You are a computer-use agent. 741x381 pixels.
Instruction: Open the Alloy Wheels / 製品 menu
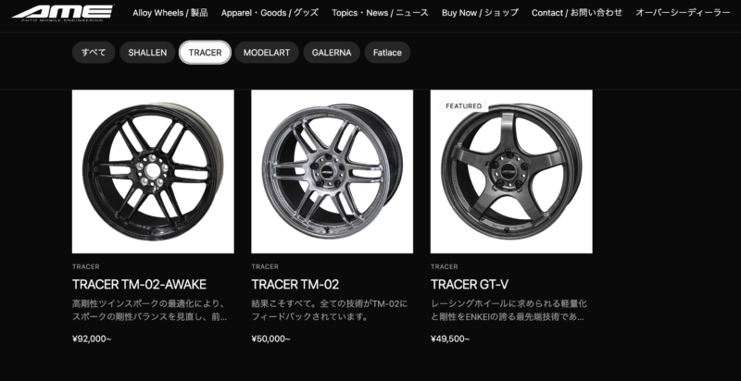click(x=170, y=13)
